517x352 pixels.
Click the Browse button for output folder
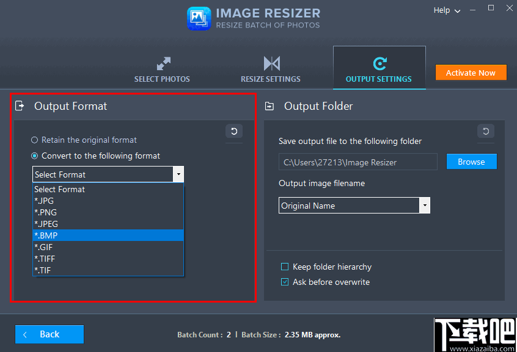[x=471, y=161]
